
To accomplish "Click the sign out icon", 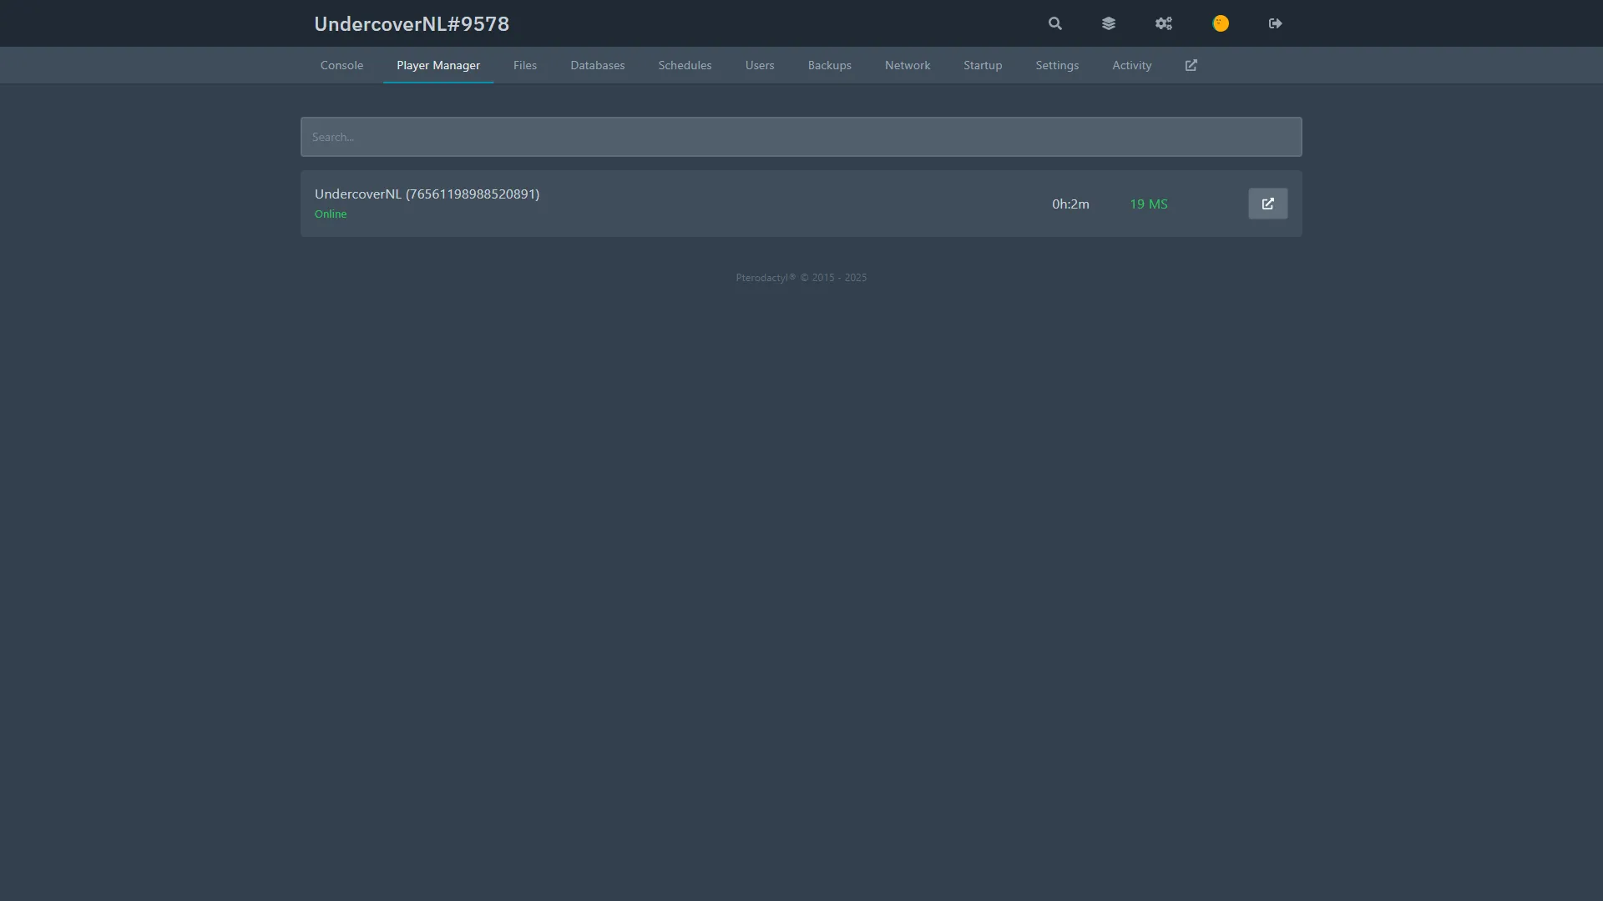I will [x=1275, y=23].
